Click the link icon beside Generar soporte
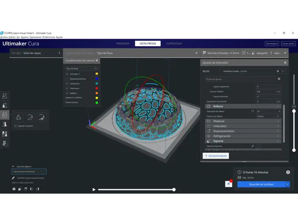This screenshot has width=298, height=224. [252, 146]
